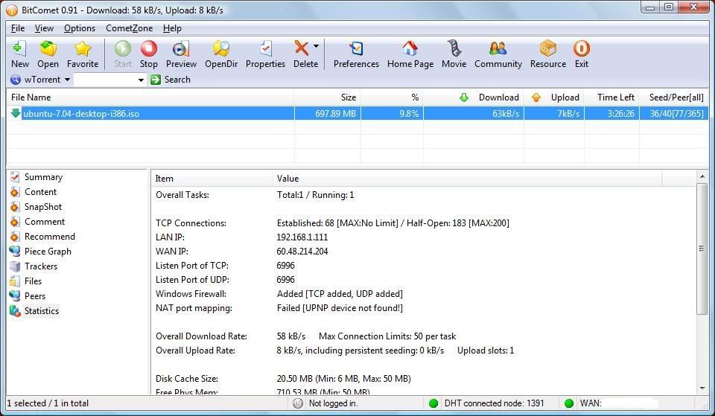
Task: Open the Community toolbar icon
Action: 498,49
